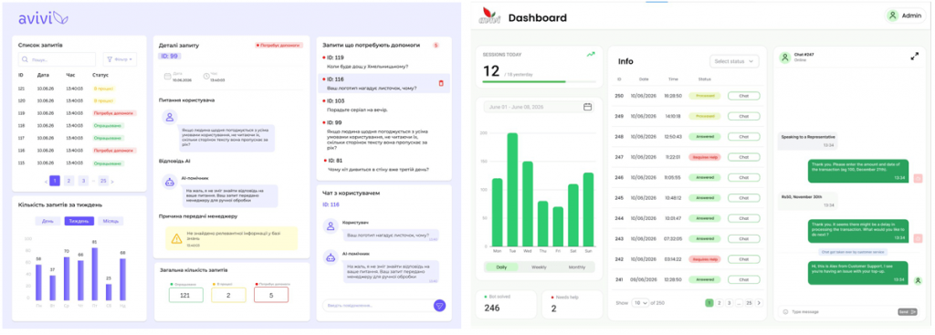Click user avatar under Питання користувача
The height and width of the screenshot is (335, 935).
pos(169,118)
